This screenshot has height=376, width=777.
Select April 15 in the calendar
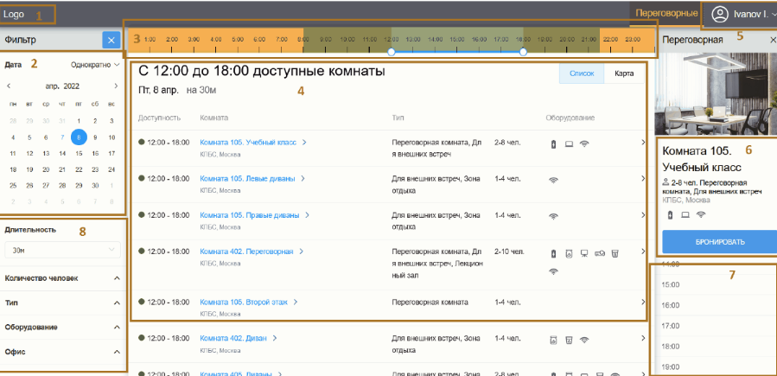click(x=79, y=154)
